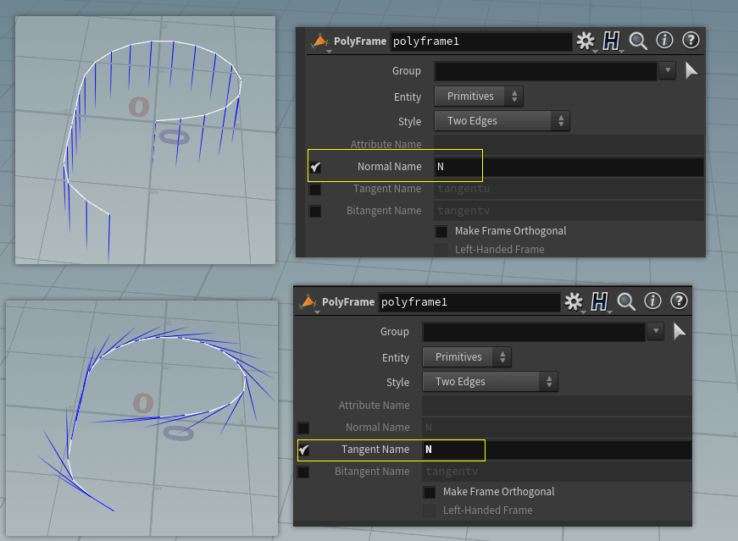This screenshot has width=738, height=541.
Task: Click the Style label in upper panel
Action: coord(409,121)
